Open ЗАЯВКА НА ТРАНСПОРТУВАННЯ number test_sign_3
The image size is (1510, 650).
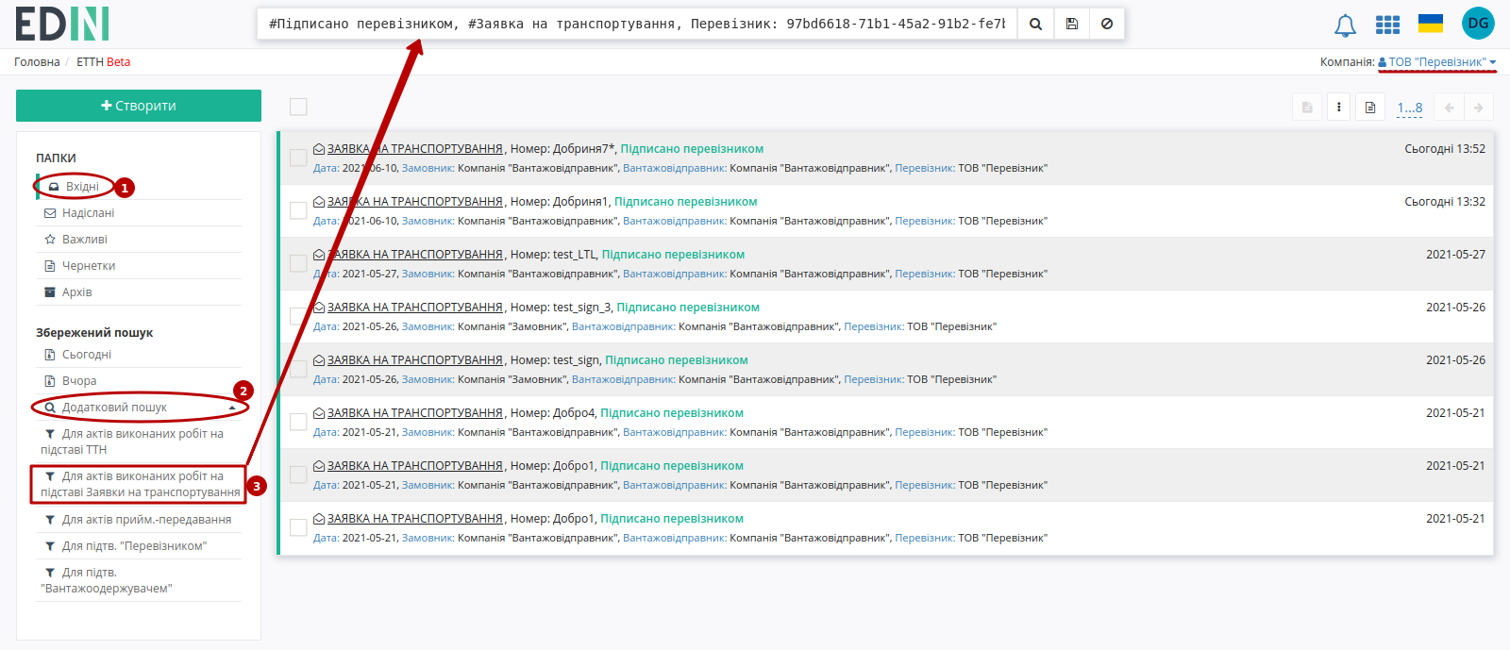(415, 308)
